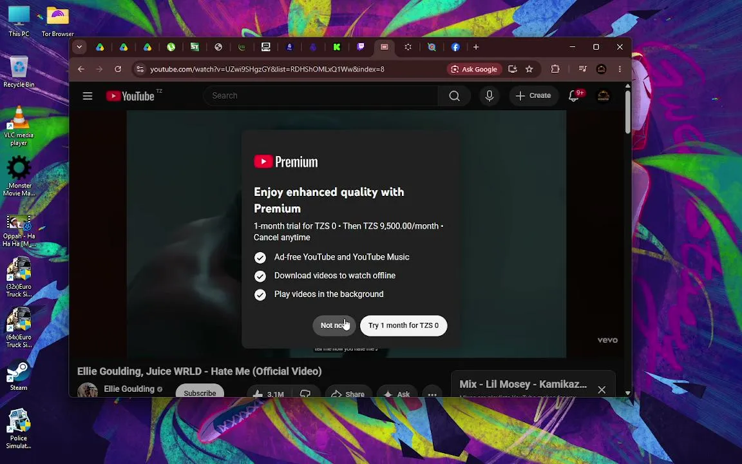Image resolution: width=742 pixels, height=464 pixels.
Task: Open media control icon in Chrome toolbar
Action: [582, 69]
